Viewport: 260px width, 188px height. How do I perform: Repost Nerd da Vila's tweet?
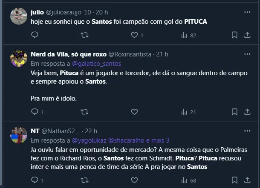click(84, 112)
